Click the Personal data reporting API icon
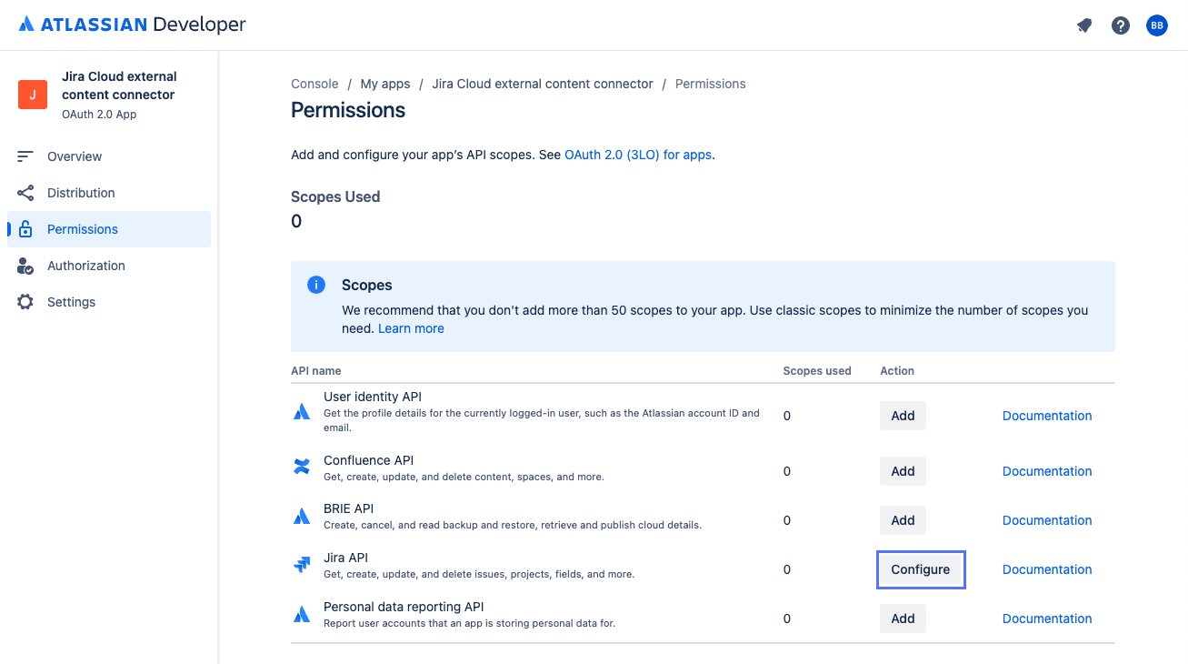 coord(302,615)
